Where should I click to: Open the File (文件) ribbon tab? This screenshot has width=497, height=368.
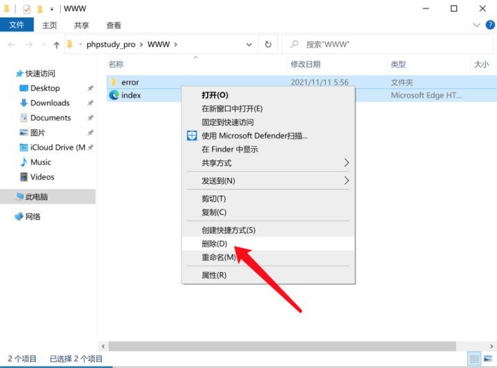17,25
